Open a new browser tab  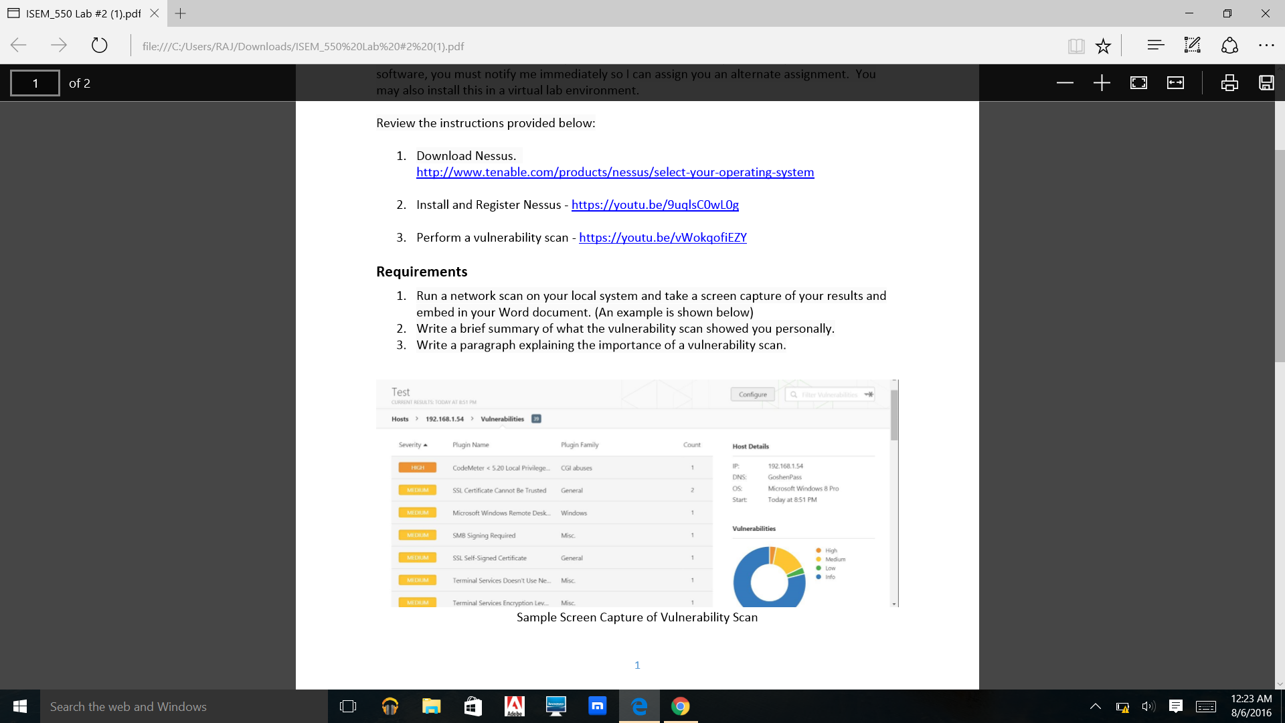click(x=180, y=13)
